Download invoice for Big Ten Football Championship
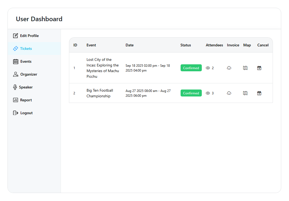This screenshot has height=201, width=289. click(x=229, y=93)
